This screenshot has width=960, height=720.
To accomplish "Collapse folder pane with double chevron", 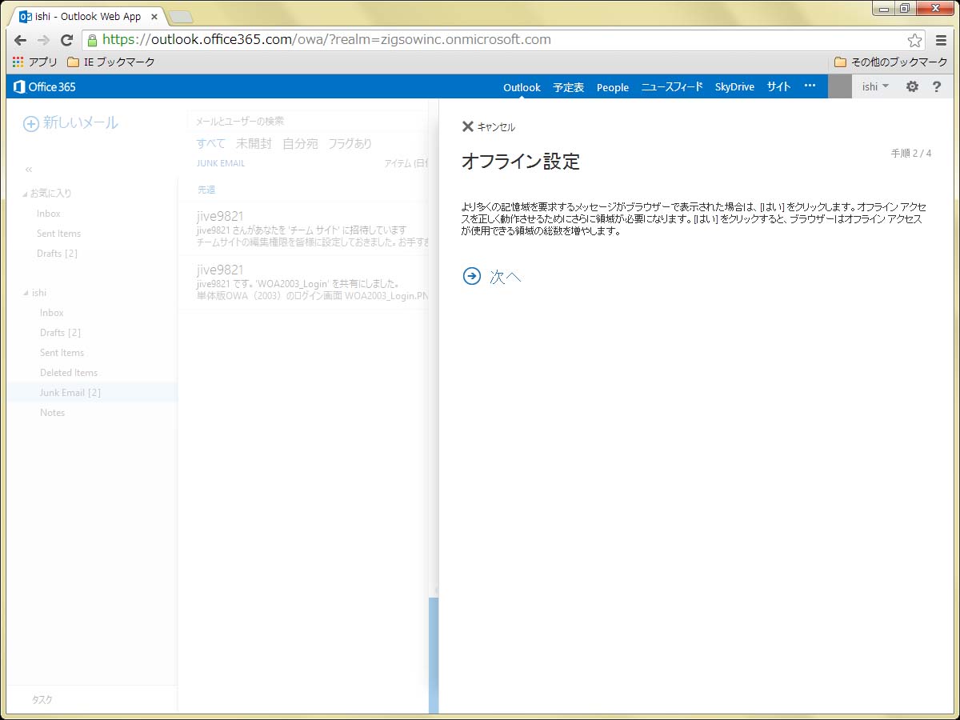I will [29, 170].
